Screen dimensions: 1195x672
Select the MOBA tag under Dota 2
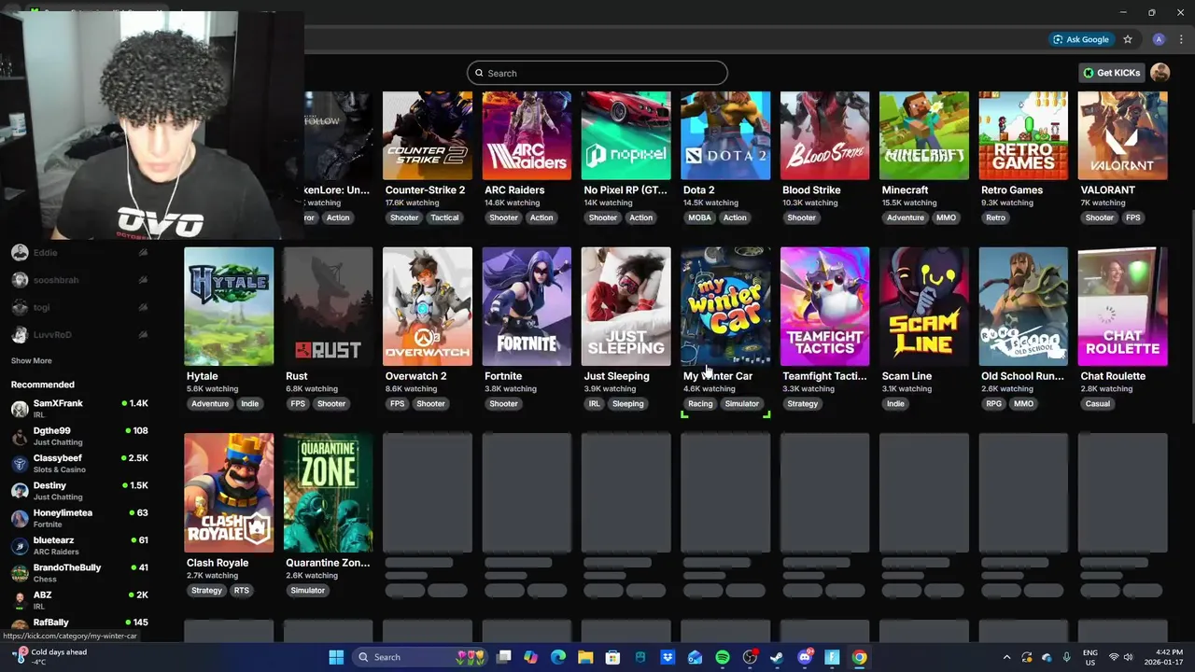tap(699, 217)
